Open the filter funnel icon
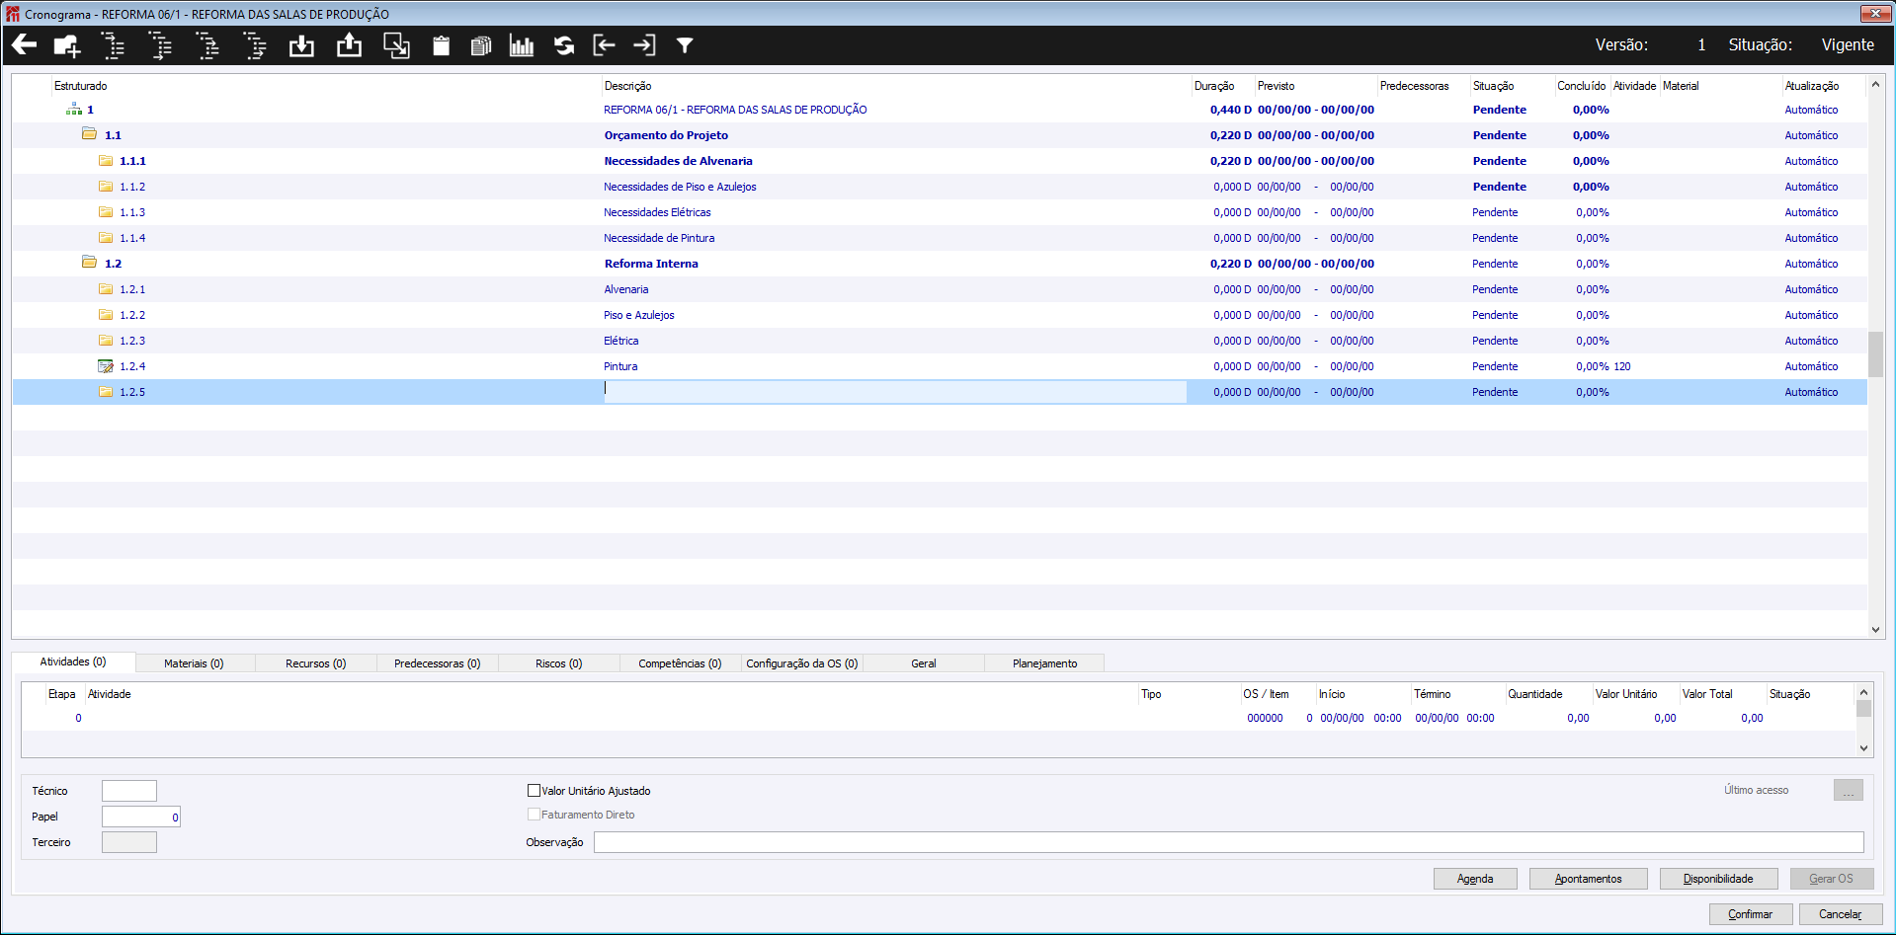 point(685,45)
